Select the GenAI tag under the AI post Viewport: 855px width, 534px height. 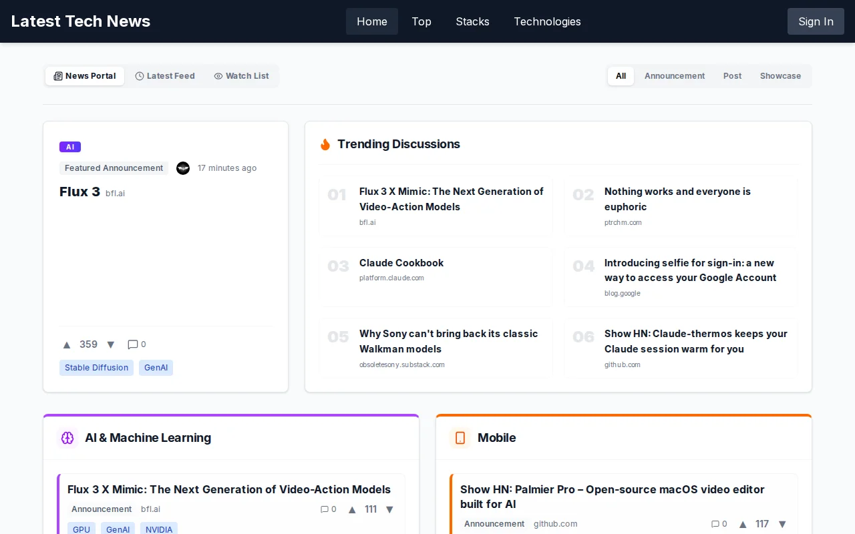118,529
